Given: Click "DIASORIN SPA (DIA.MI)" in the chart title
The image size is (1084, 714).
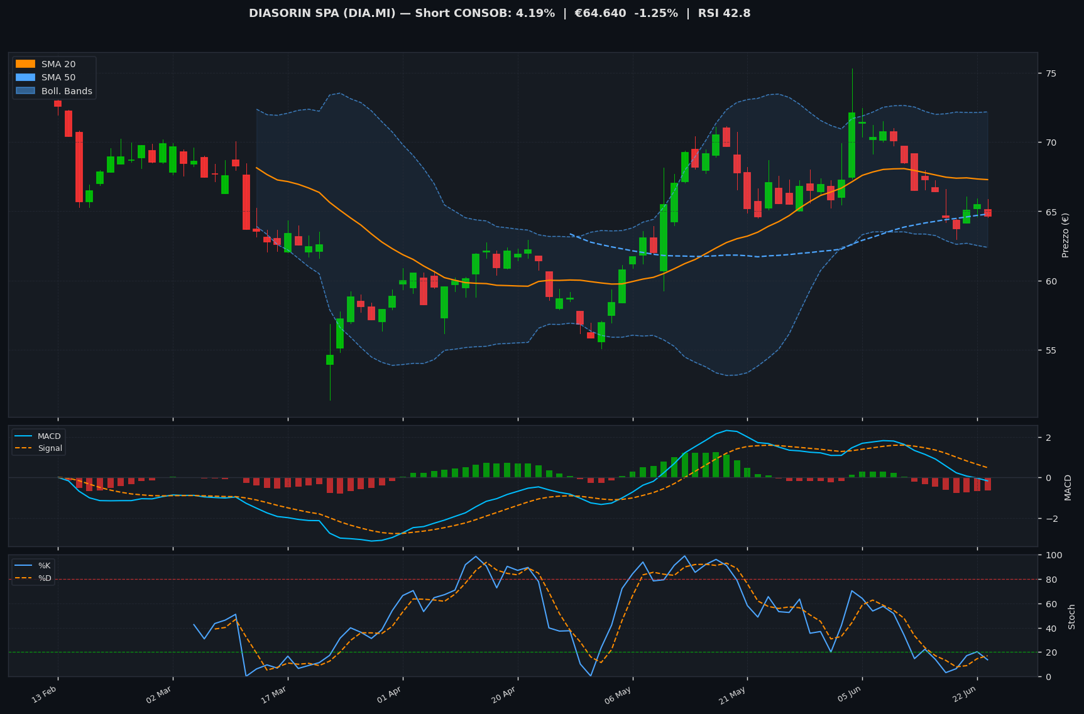Looking at the screenshot, I should click(322, 13).
